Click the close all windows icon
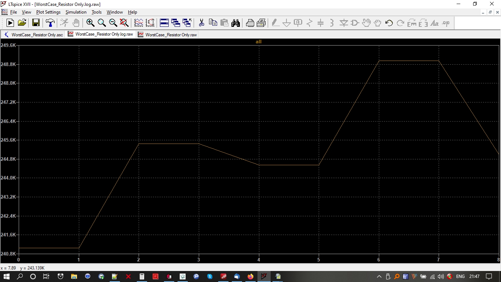The height and width of the screenshot is (282, 501). [x=187, y=23]
